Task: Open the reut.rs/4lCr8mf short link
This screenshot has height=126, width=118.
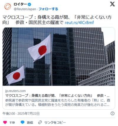Action: 79,23
